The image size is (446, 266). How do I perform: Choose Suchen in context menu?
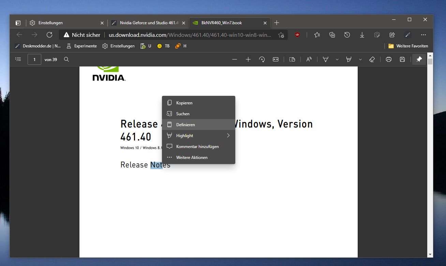(x=198, y=114)
